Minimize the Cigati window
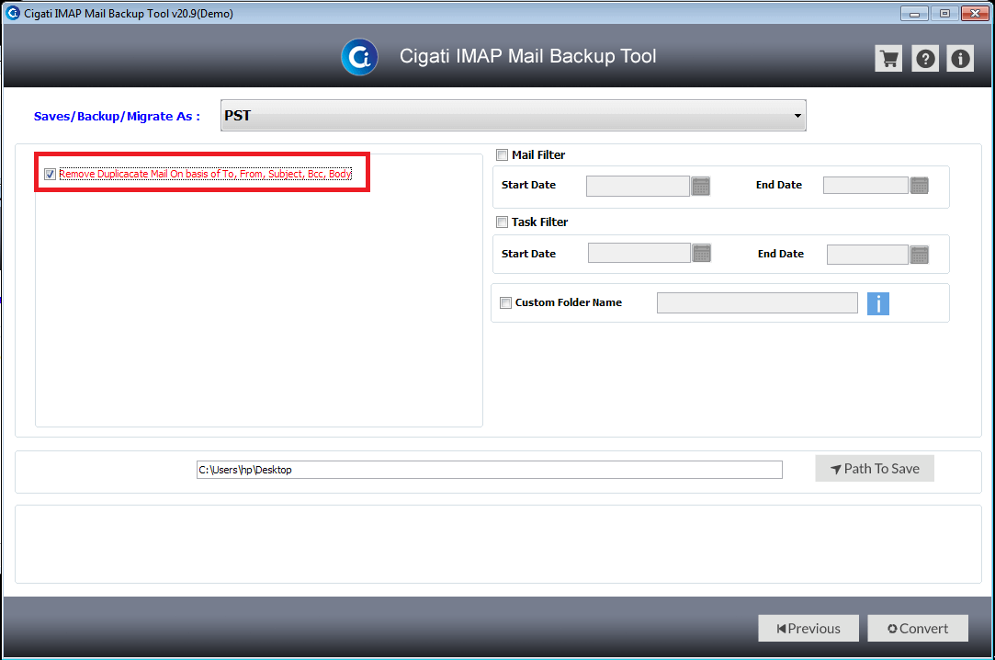Image resolution: width=995 pixels, height=660 pixels. point(914,13)
